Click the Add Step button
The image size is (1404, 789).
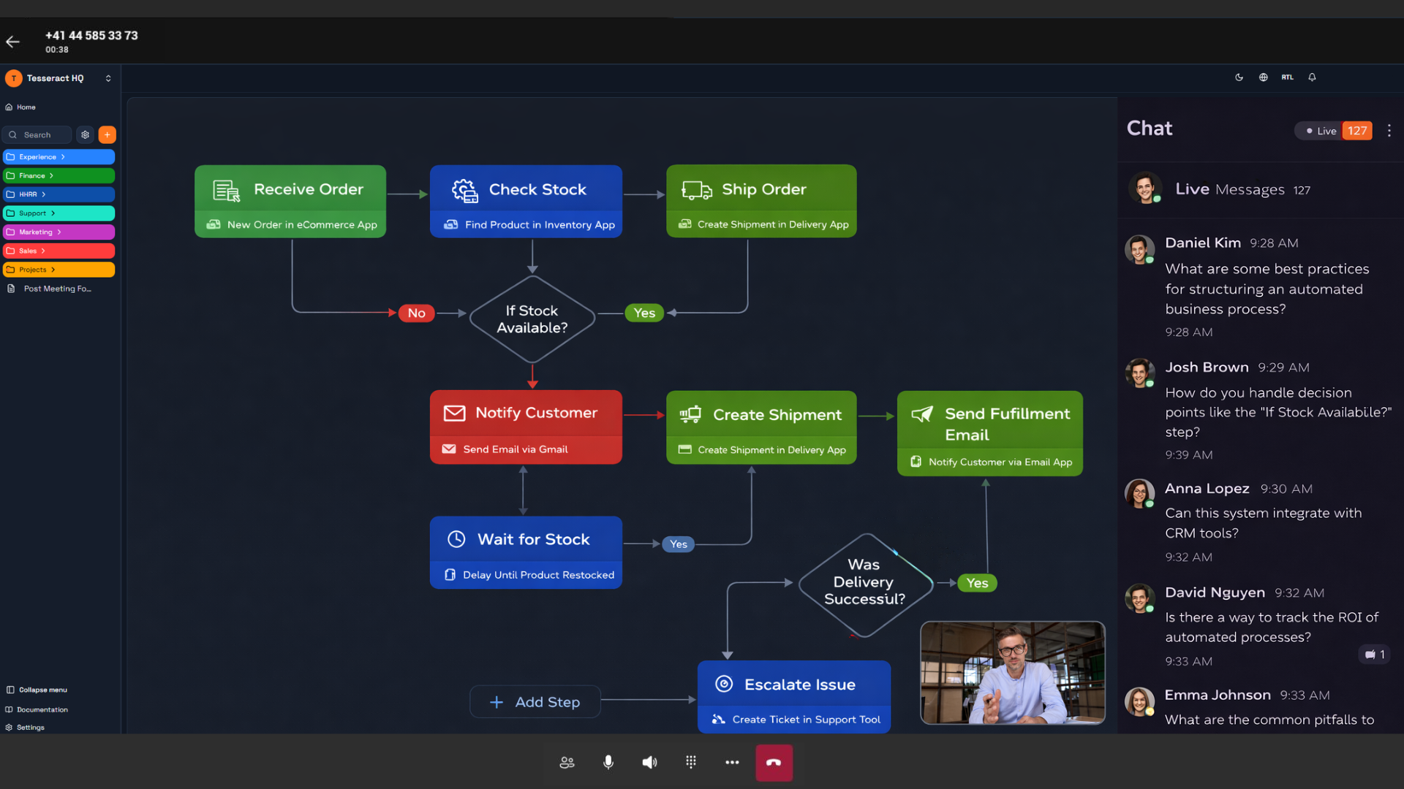point(535,702)
